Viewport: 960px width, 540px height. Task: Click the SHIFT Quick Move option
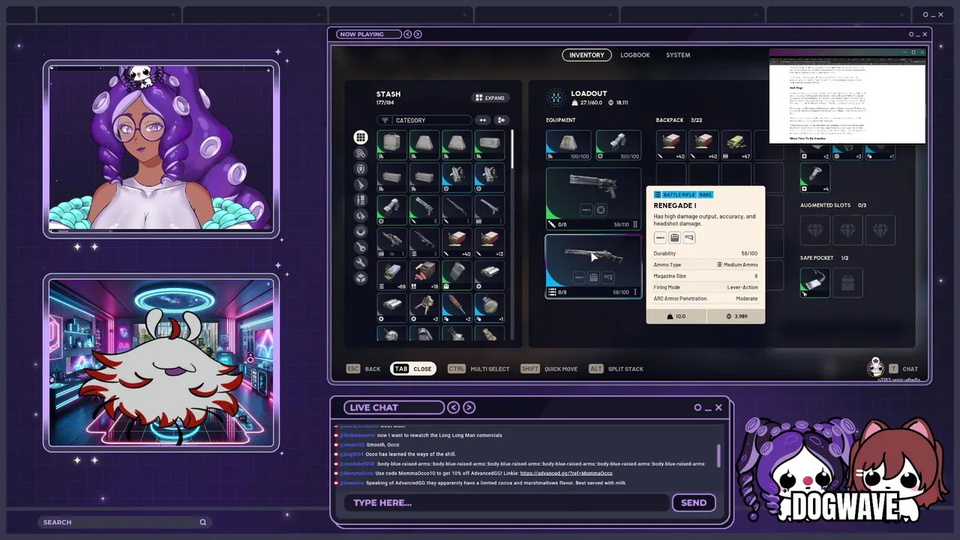tap(550, 369)
